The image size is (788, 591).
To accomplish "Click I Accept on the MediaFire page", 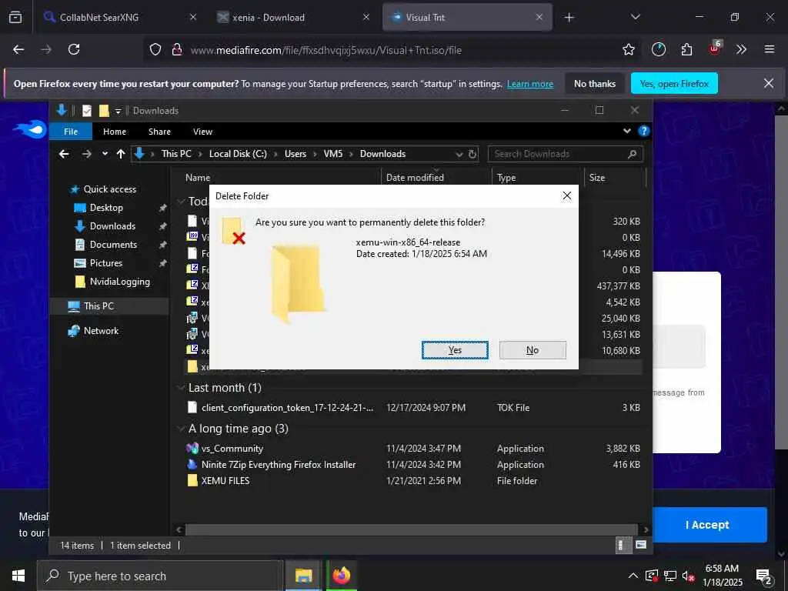I will (707, 525).
